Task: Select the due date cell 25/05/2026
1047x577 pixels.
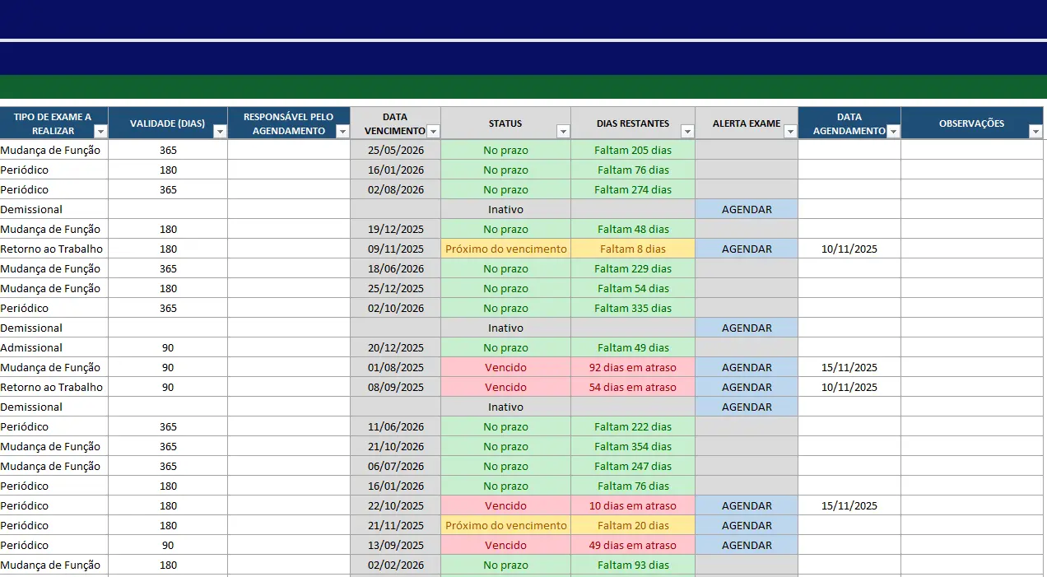Action: pos(395,150)
